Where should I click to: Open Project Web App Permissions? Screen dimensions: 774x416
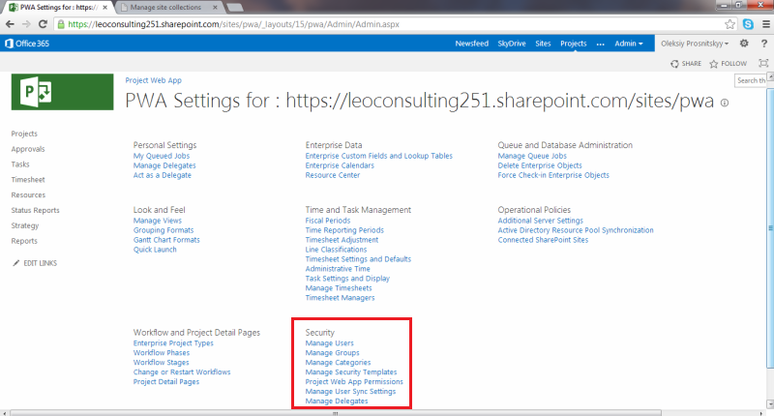(x=354, y=382)
